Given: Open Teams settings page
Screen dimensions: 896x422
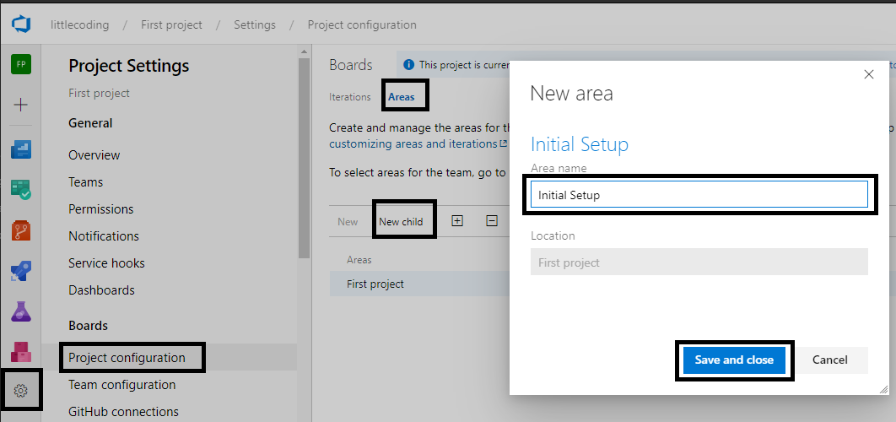Looking at the screenshot, I should (x=86, y=181).
